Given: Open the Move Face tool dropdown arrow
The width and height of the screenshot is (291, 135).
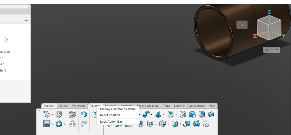Looking at the screenshot, I should 168,124.
